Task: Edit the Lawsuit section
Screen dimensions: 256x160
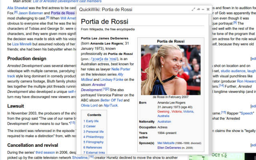Action: click(x=254, y=106)
